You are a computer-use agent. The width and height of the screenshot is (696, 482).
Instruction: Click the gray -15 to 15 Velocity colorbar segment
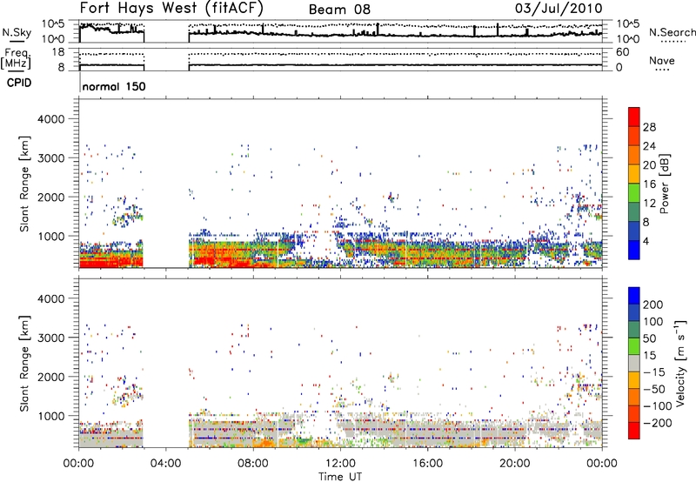pos(634,363)
